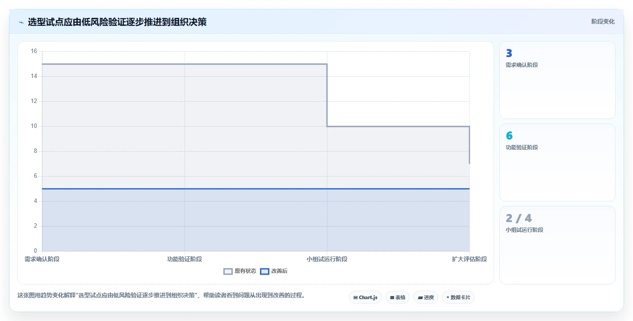The width and height of the screenshot is (633, 321).
Task: Click the 进度 tag
Action: point(426,297)
